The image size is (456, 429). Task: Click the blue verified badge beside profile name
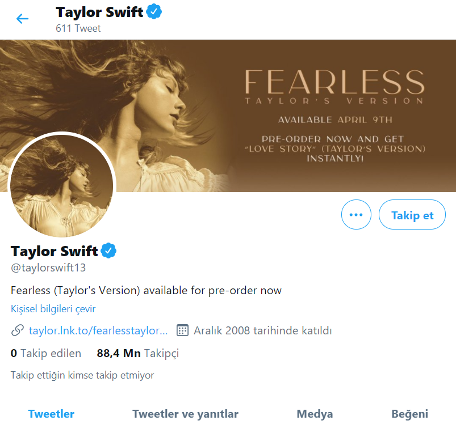point(109,250)
